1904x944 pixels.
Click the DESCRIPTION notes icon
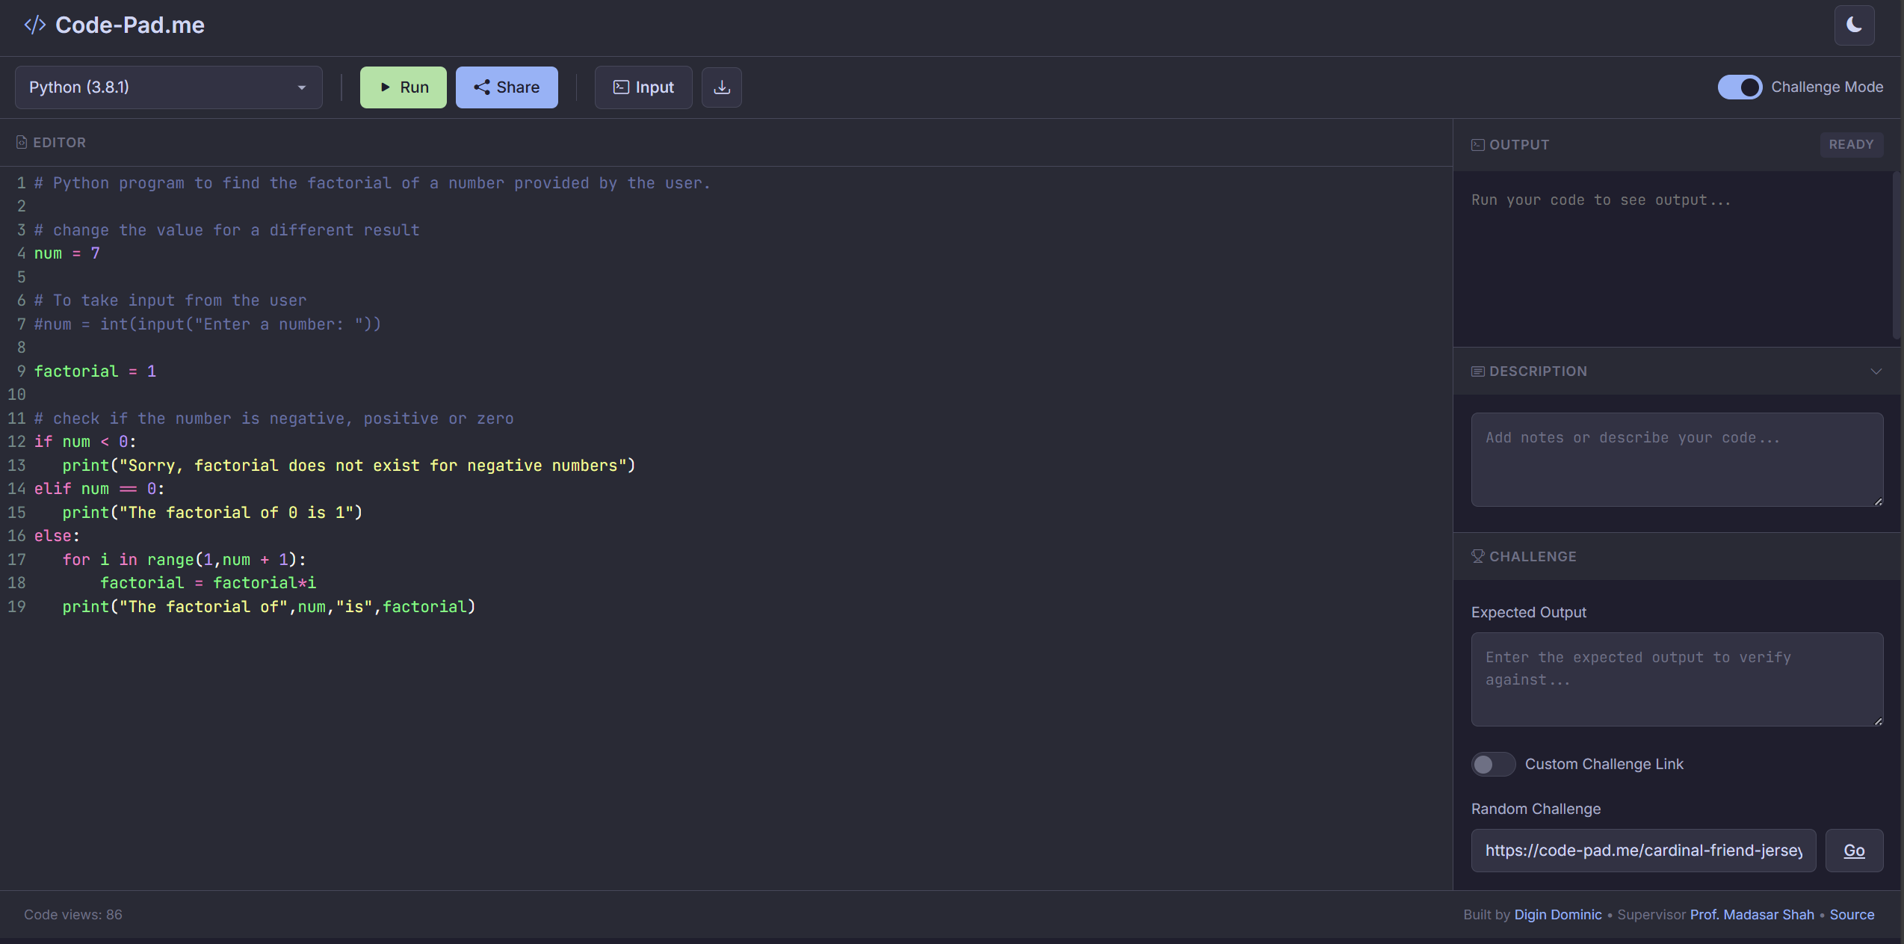coord(1477,371)
